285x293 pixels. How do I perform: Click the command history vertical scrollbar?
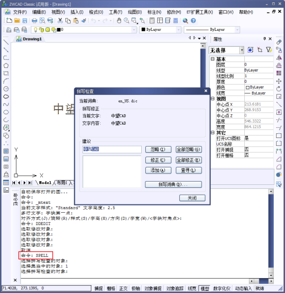271,233
